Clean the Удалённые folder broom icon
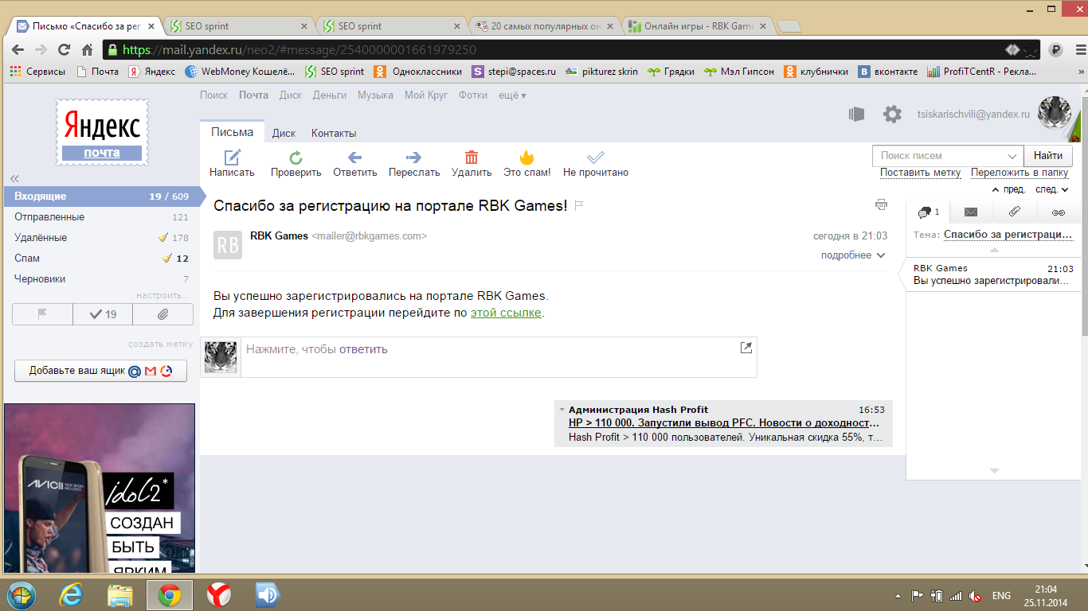The image size is (1088, 611). [x=163, y=237]
